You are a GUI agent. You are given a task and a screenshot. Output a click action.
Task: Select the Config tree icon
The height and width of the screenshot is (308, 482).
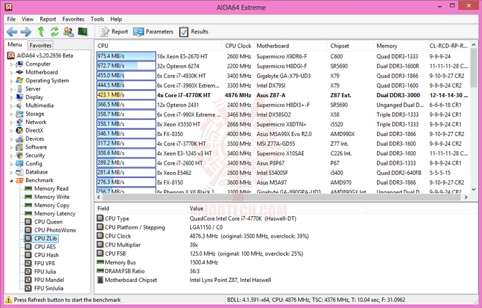click(x=19, y=163)
